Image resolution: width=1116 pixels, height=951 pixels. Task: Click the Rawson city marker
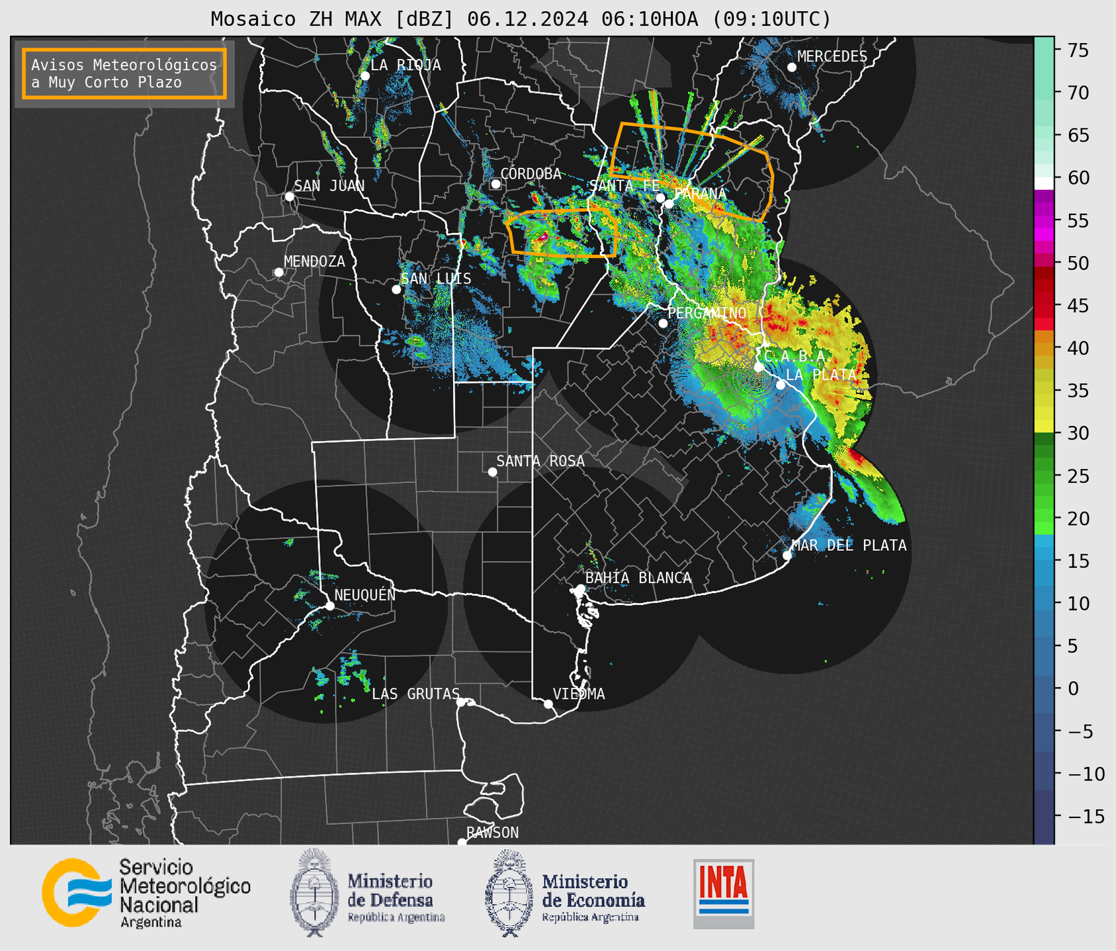462,842
